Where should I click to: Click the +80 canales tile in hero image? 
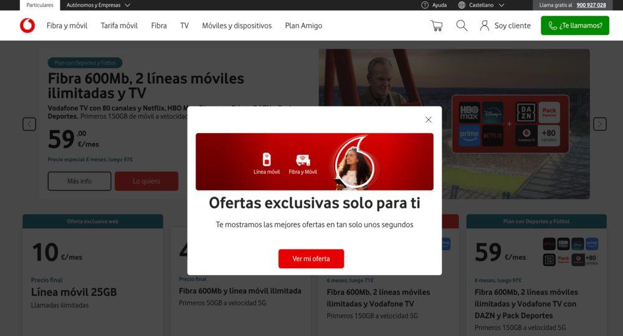click(549, 136)
